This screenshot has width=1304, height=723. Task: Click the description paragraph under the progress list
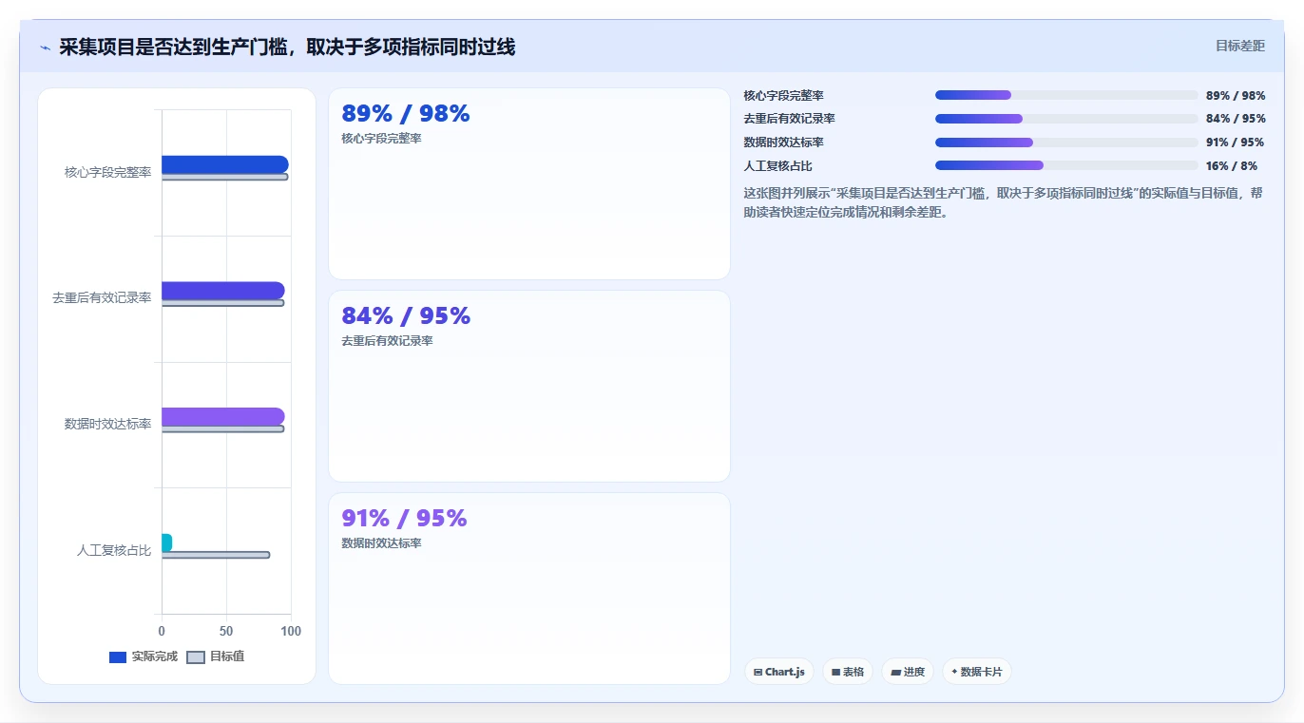tap(1004, 202)
